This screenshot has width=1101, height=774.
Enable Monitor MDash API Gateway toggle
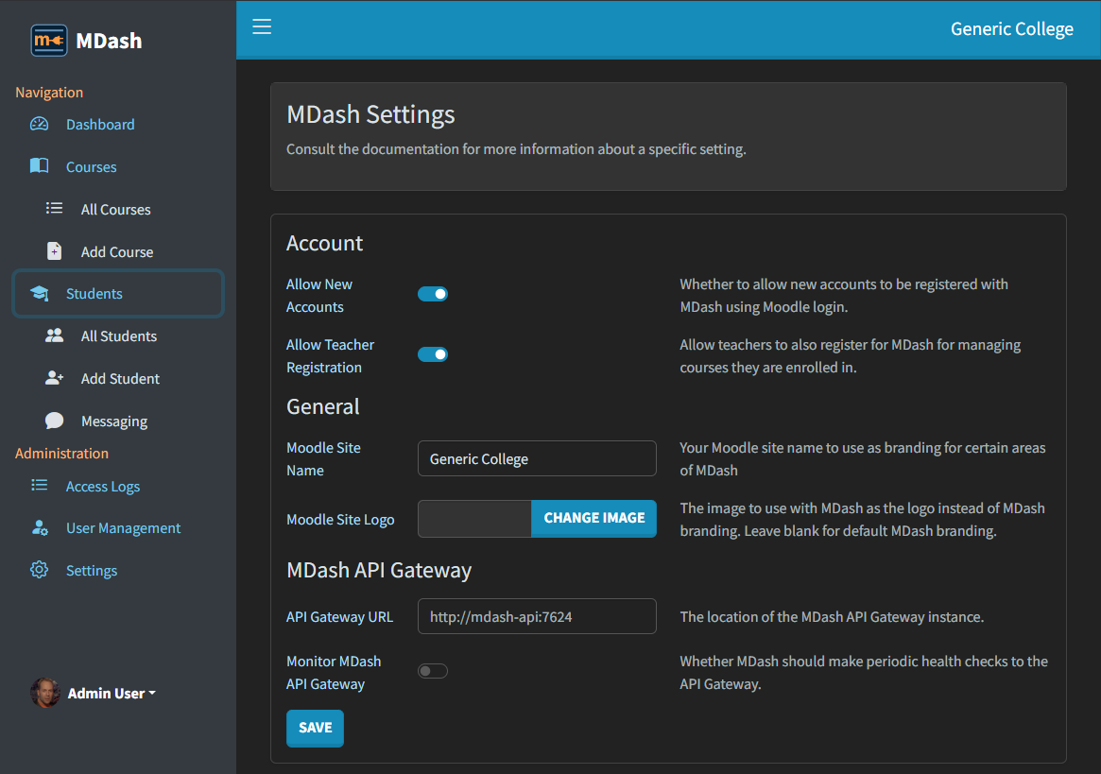click(x=433, y=671)
